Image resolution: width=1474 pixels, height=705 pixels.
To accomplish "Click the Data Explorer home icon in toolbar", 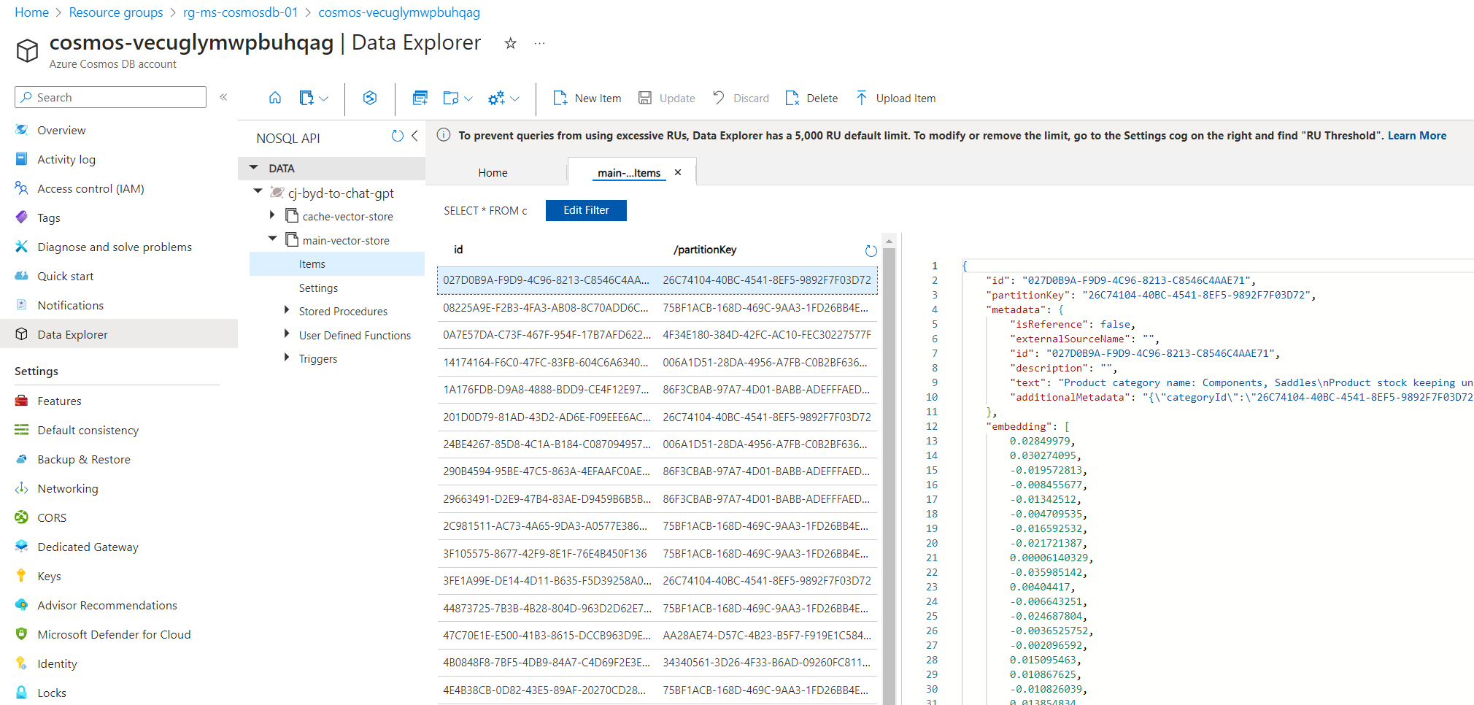I will click(x=275, y=98).
